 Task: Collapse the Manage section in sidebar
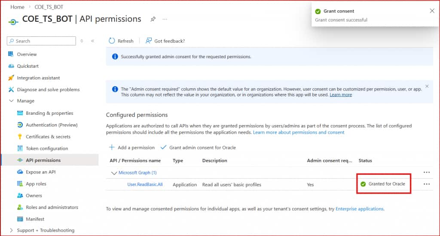pos(11,101)
